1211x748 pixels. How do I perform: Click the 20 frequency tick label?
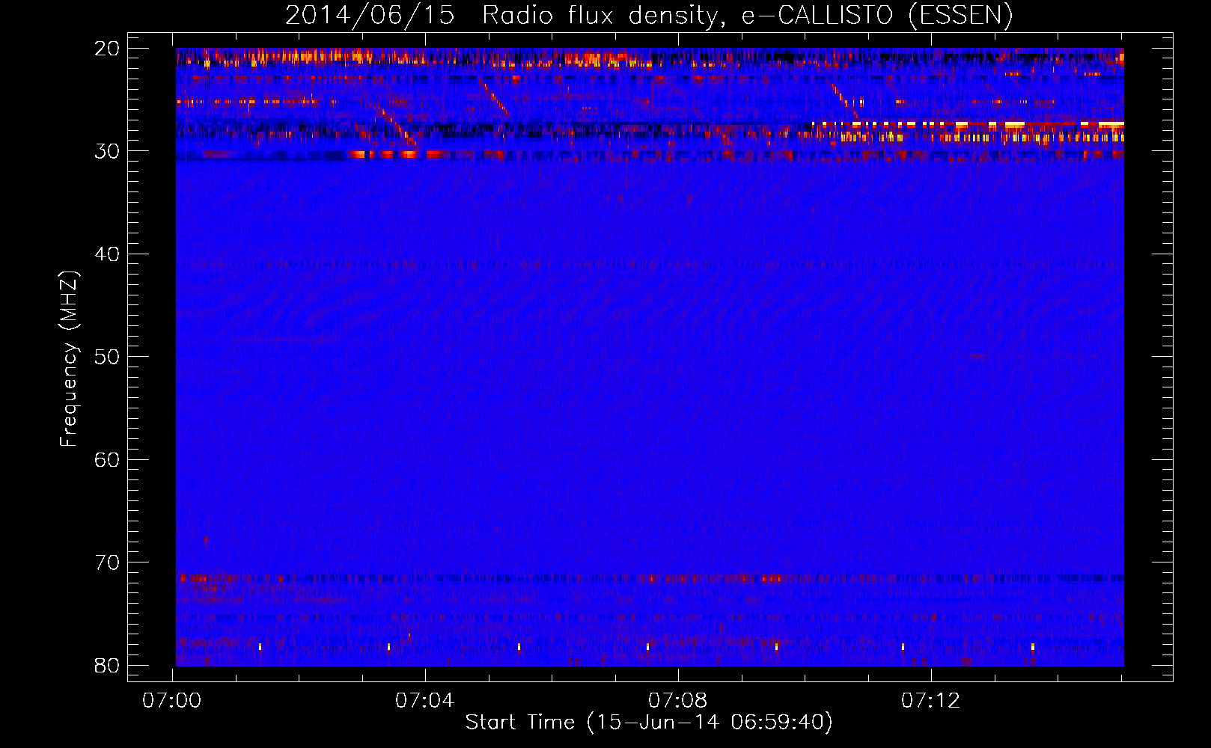pos(108,49)
